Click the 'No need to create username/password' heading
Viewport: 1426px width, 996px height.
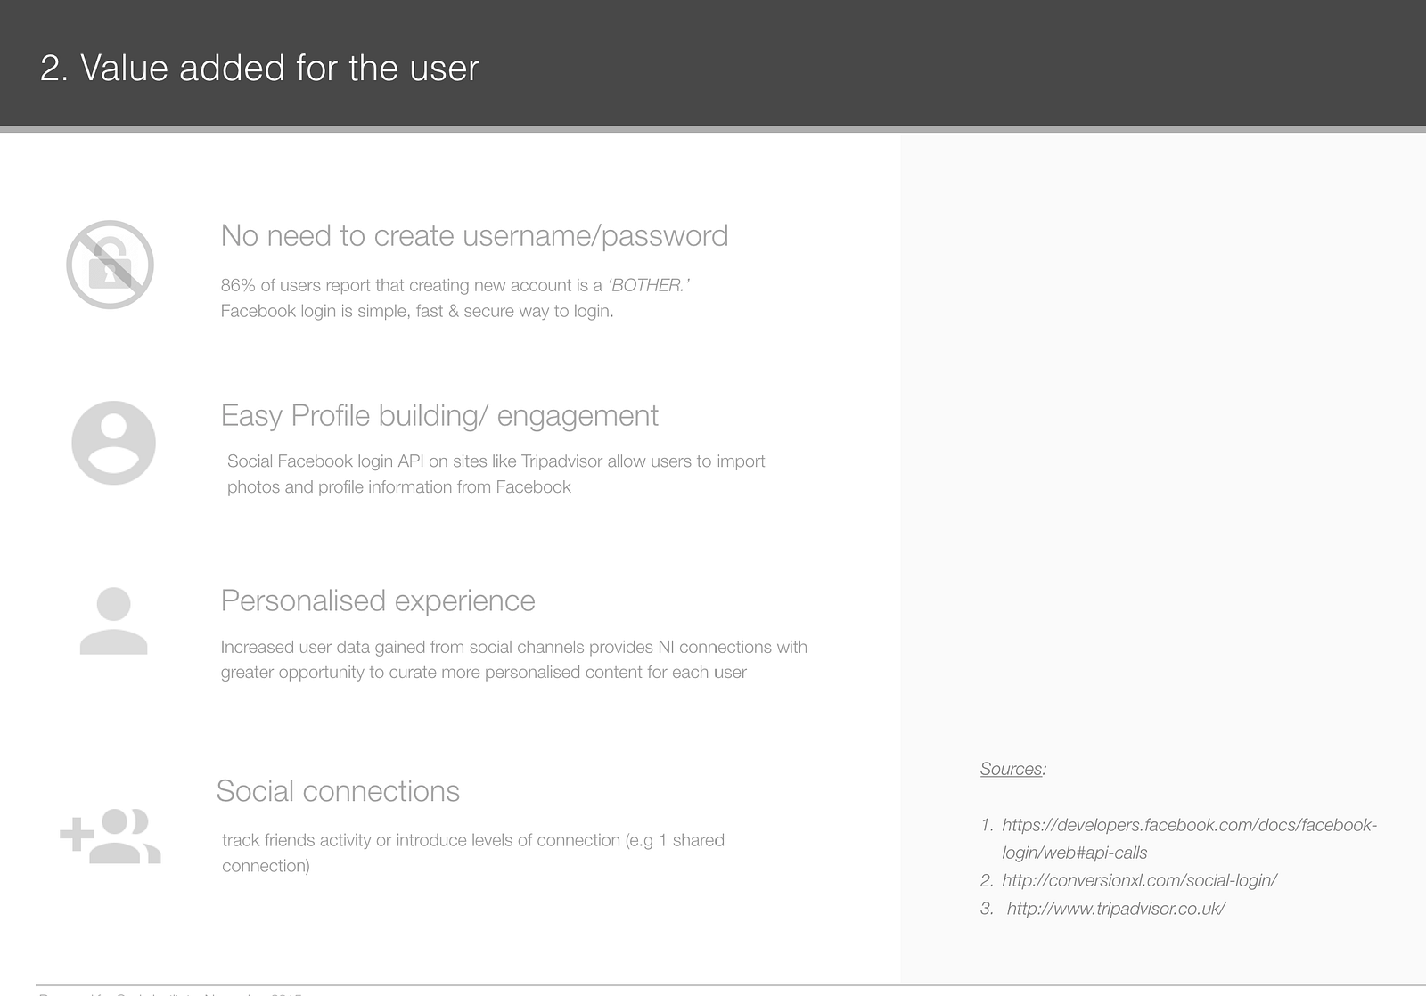(474, 236)
